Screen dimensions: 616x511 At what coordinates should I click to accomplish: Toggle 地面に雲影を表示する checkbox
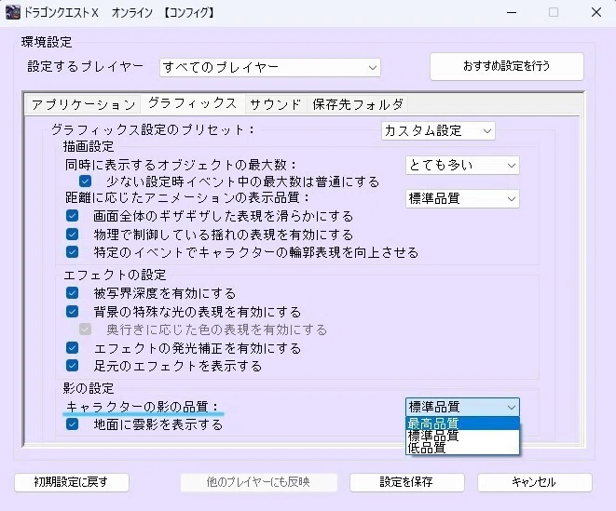(x=73, y=424)
